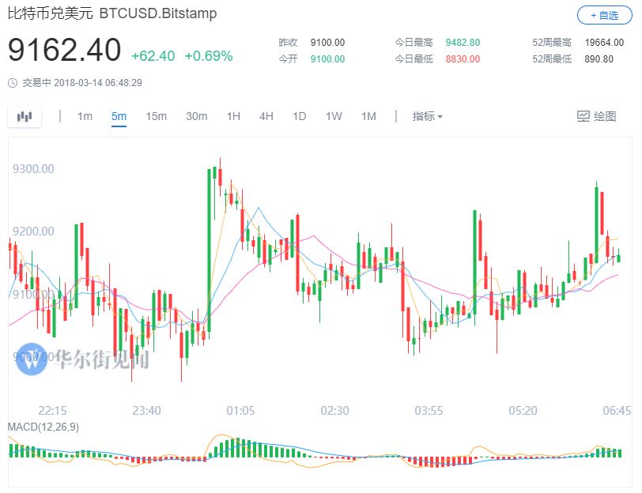The image size is (642, 493).
Task: Click the 22:15 time axis label
Action: tap(52, 410)
